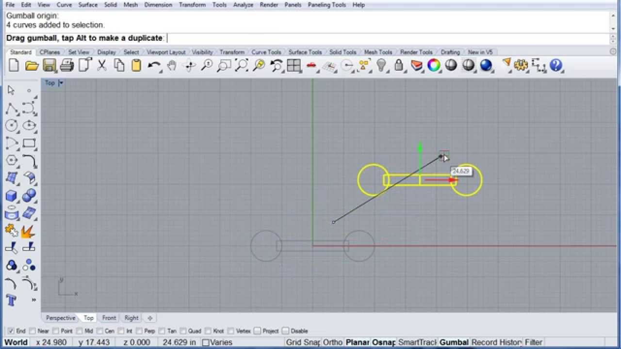
Task: Select the Circle tool in left toolbar
Action: [11, 126]
